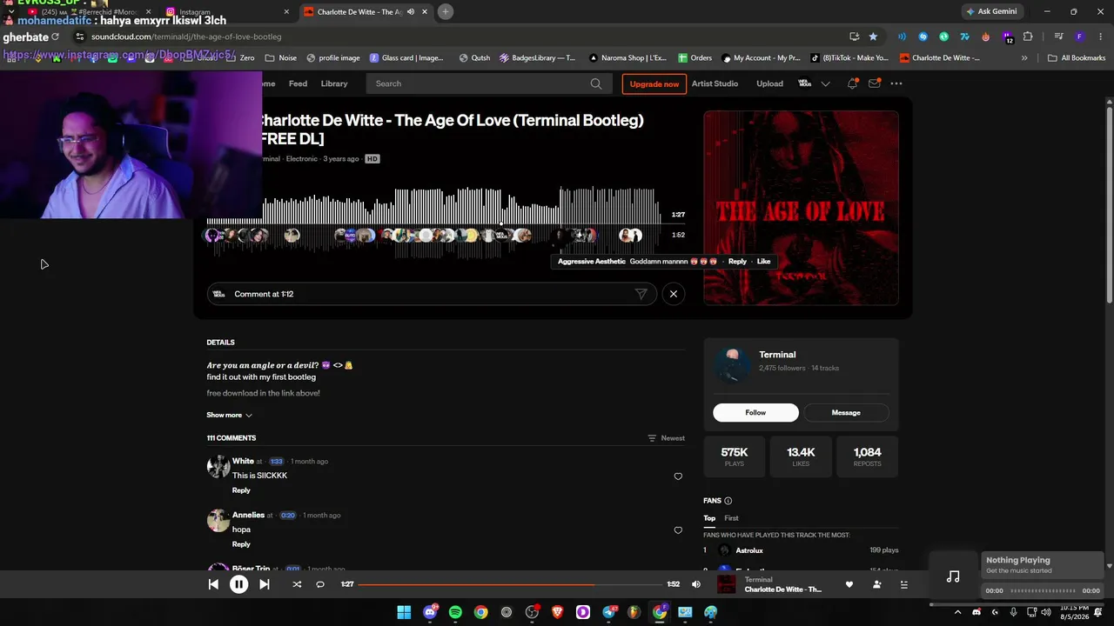Like White's comment "This is SIICKKK"
The width and height of the screenshot is (1114, 626).
pos(678,476)
